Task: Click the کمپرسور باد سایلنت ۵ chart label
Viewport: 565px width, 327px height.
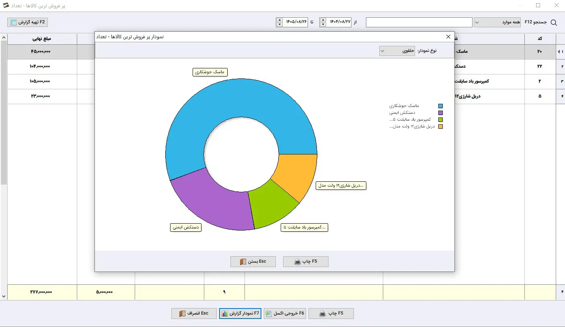Action: (x=304, y=227)
